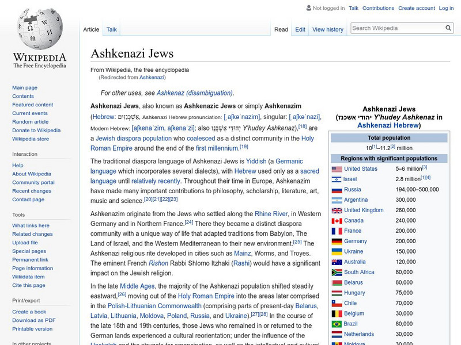Open Random article from sidebar

(31, 122)
